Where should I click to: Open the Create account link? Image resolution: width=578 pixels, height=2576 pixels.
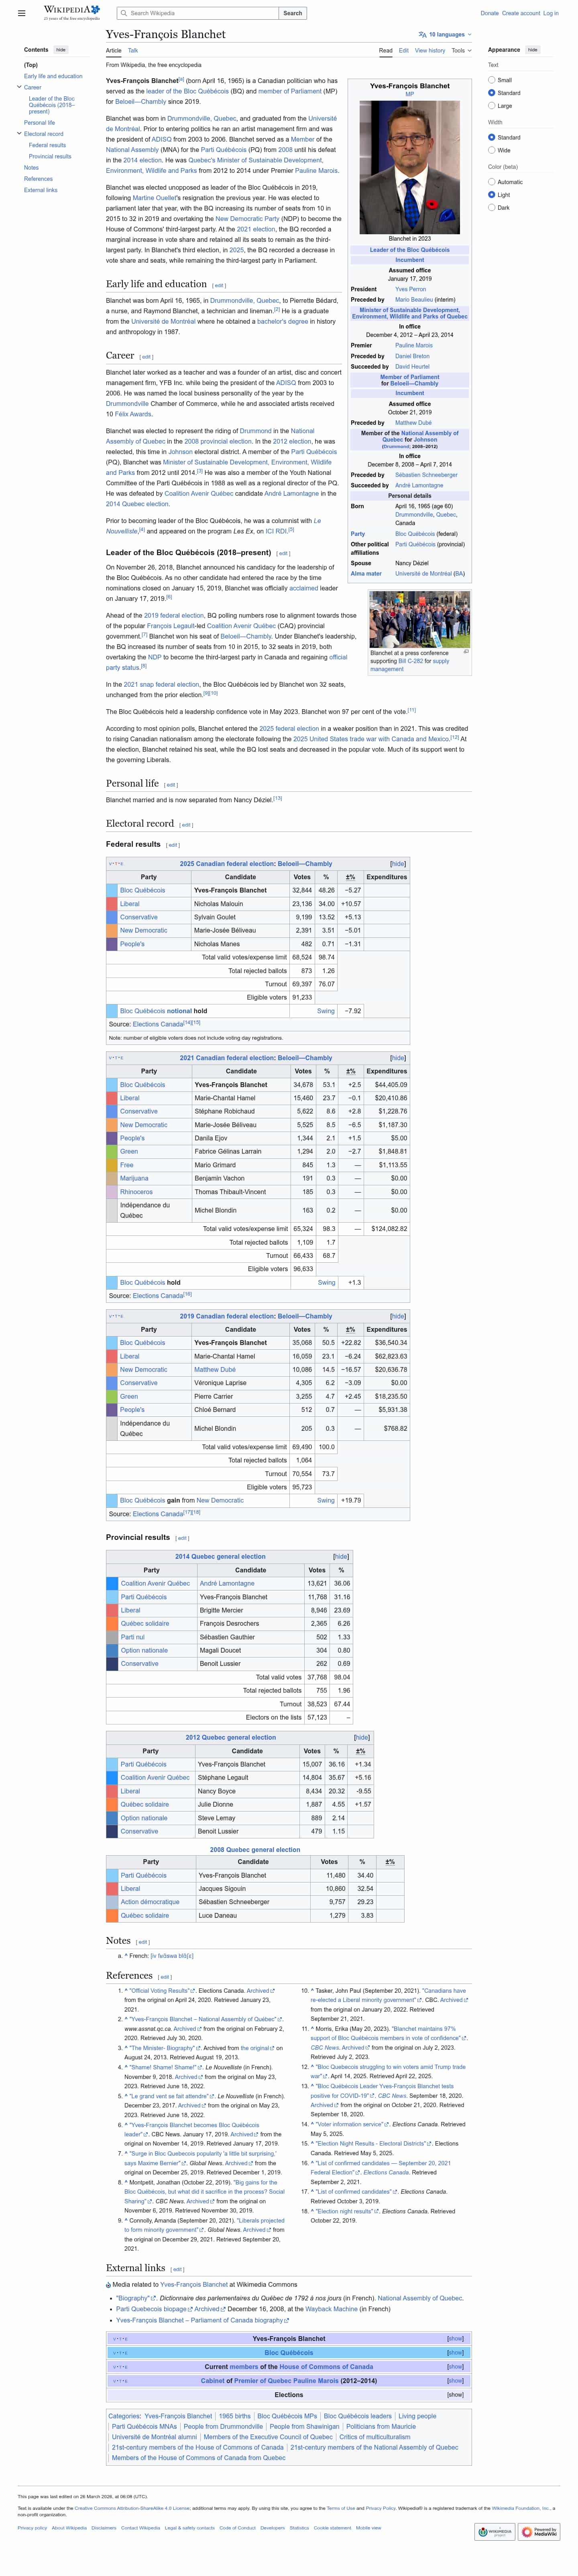pyautogui.click(x=521, y=13)
